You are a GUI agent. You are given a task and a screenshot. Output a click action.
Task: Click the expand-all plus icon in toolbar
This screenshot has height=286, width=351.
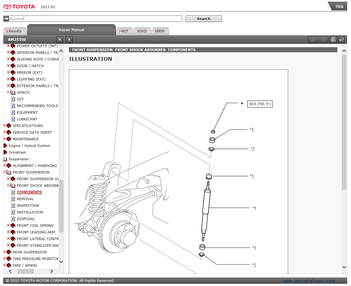tap(313, 40)
